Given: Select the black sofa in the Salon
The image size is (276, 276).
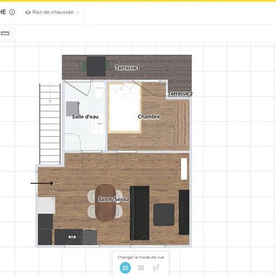Looking at the screenshot, I should [140, 213].
